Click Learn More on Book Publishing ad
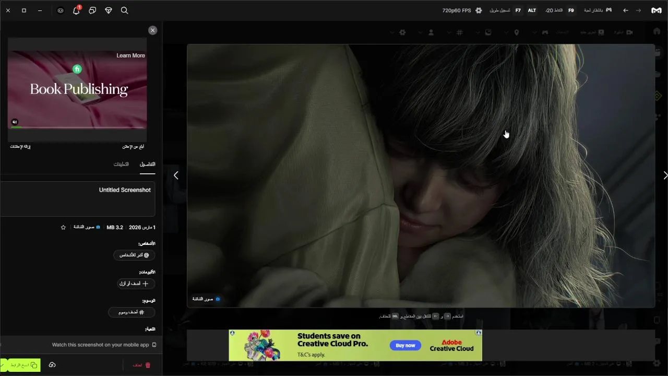The image size is (668, 376). [130, 55]
